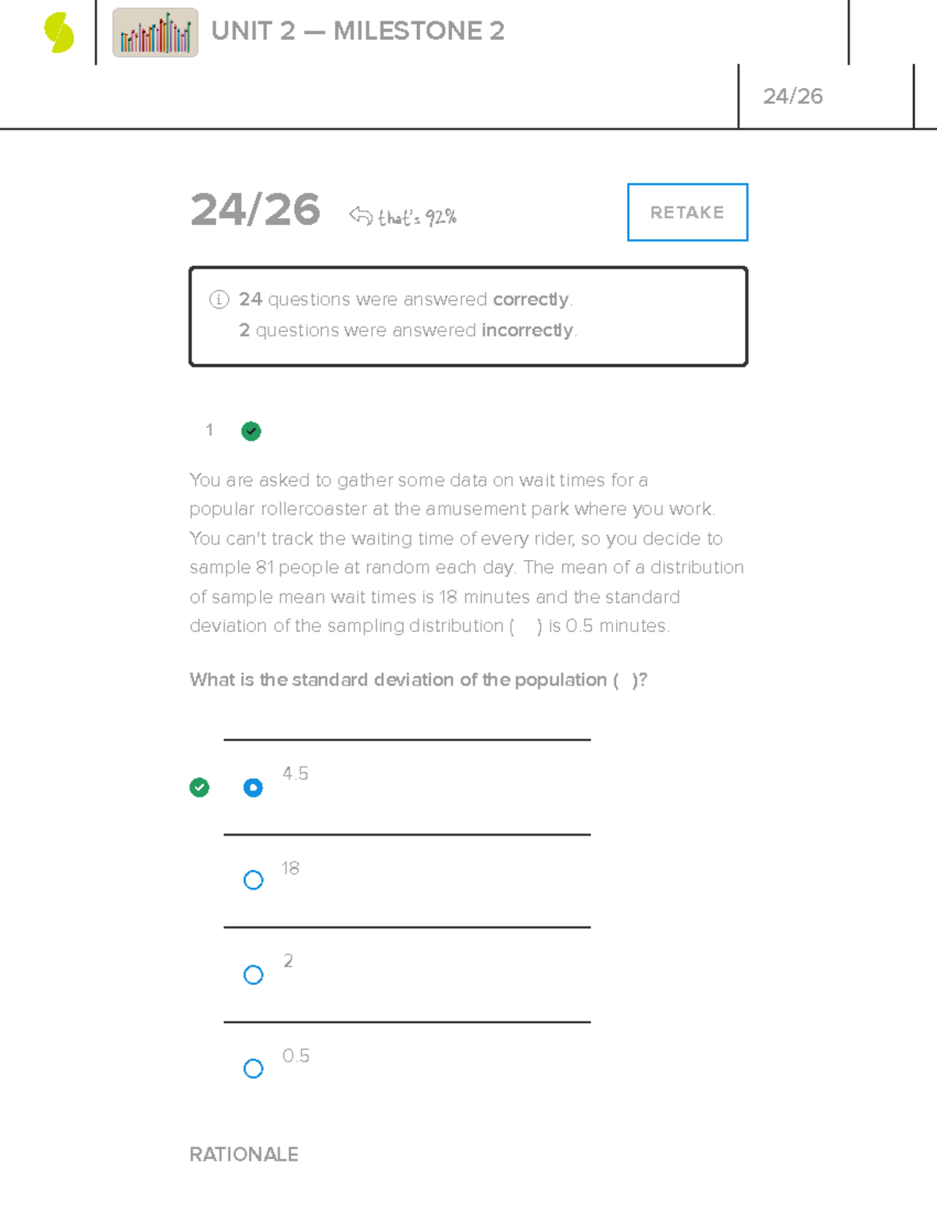Screen dimensions: 937x1213
Task: Select the answer option 18
Action: pyautogui.click(x=253, y=880)
